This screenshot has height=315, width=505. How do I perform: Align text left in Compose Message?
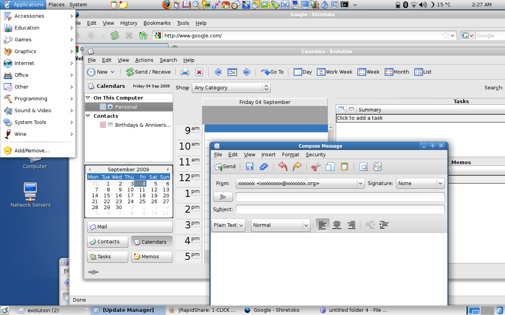(322, 225)
